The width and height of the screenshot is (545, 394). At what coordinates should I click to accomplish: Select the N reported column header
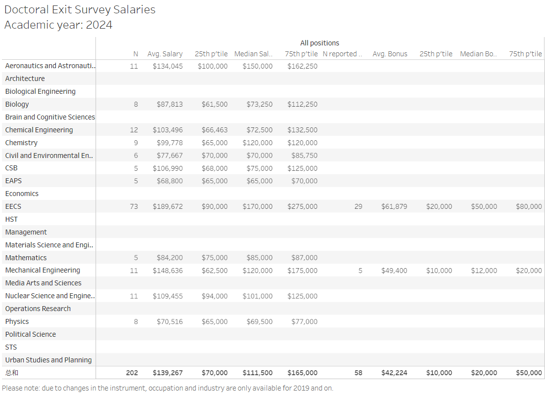342,54
